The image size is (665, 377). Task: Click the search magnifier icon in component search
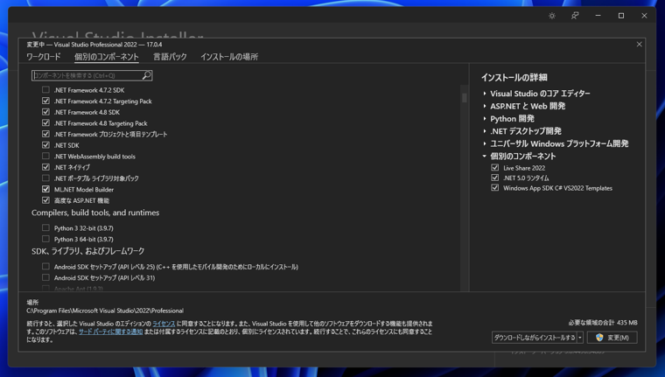[147, 75]
